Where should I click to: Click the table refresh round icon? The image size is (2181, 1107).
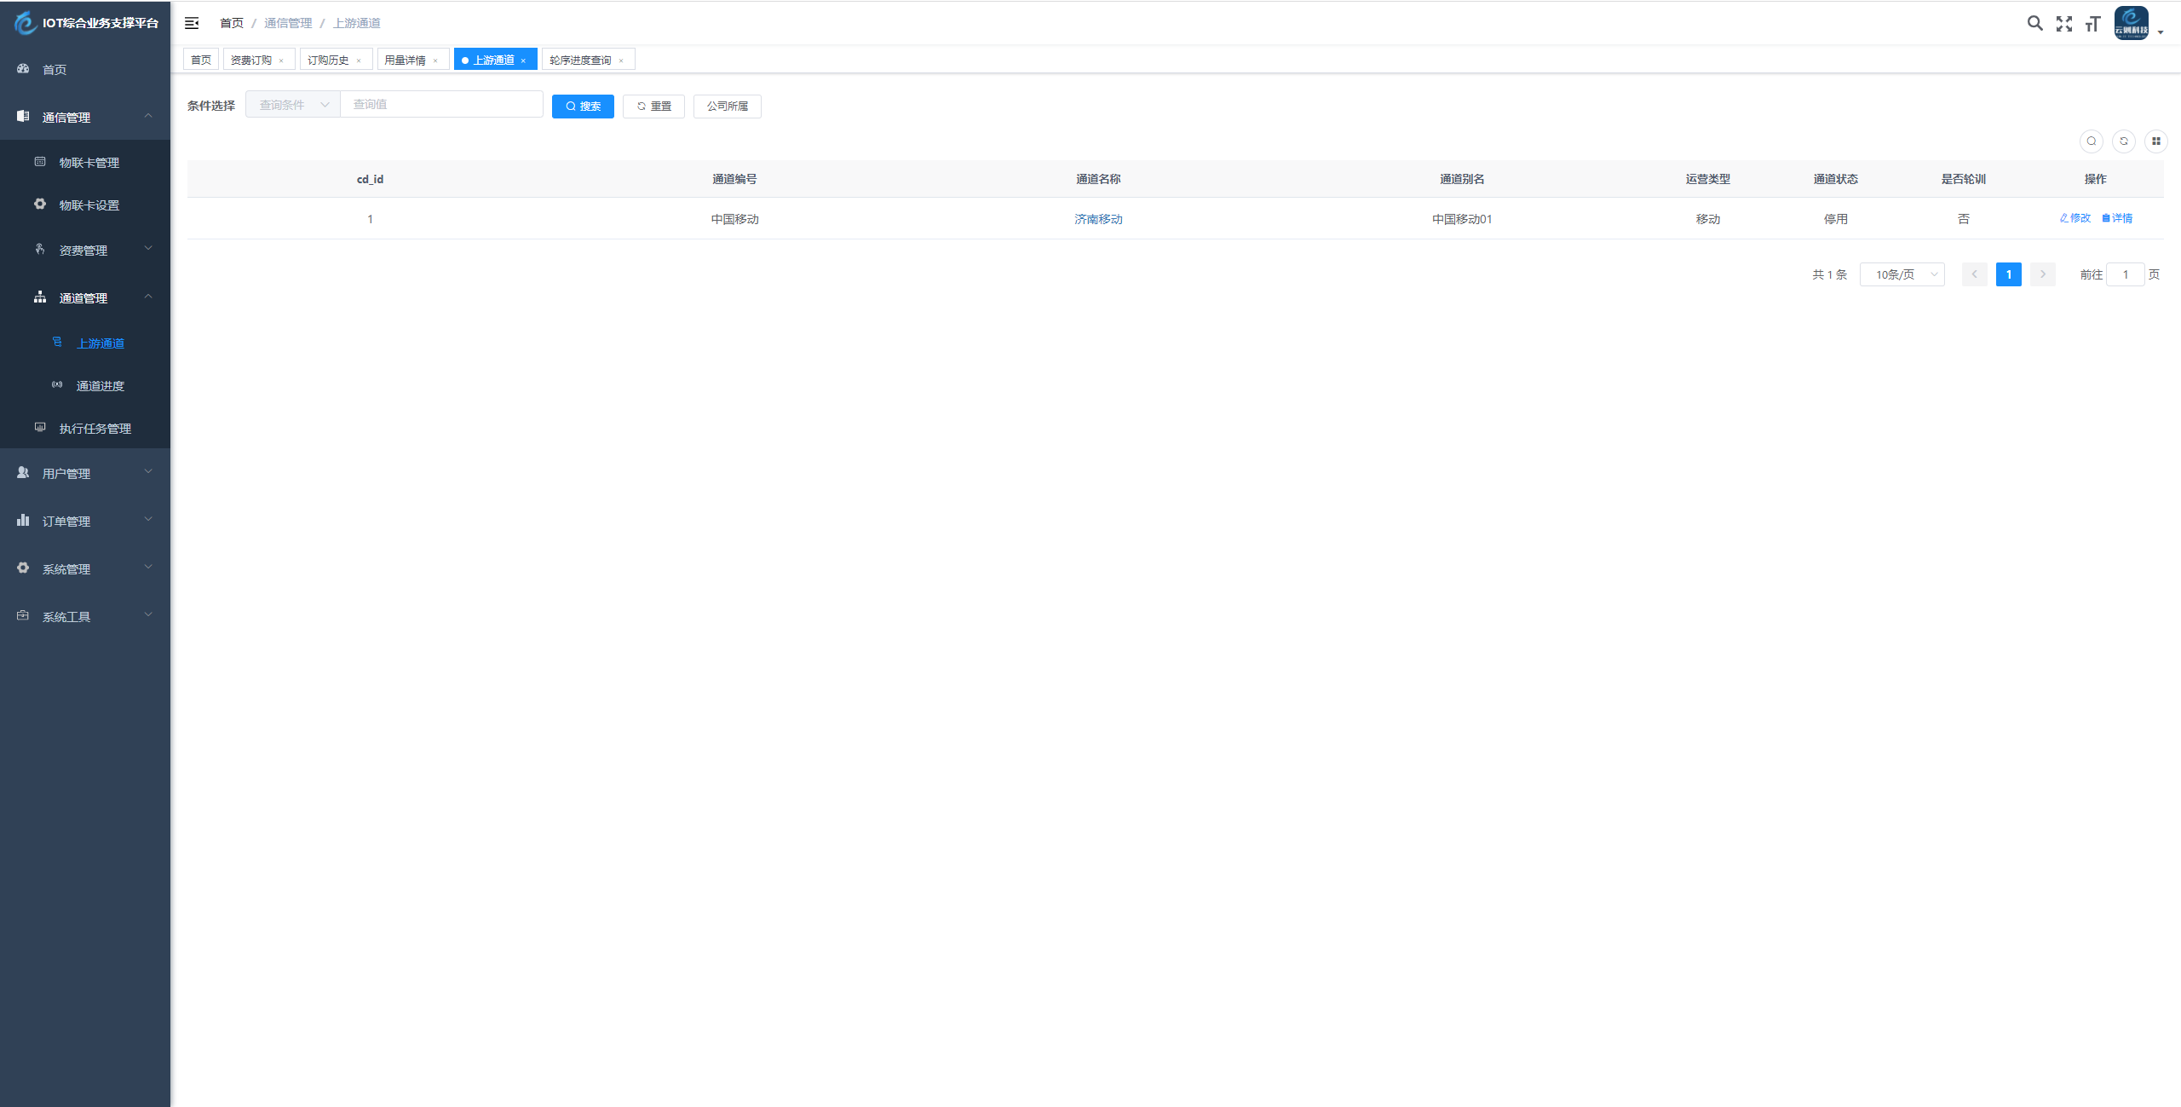coord(2124,141)
